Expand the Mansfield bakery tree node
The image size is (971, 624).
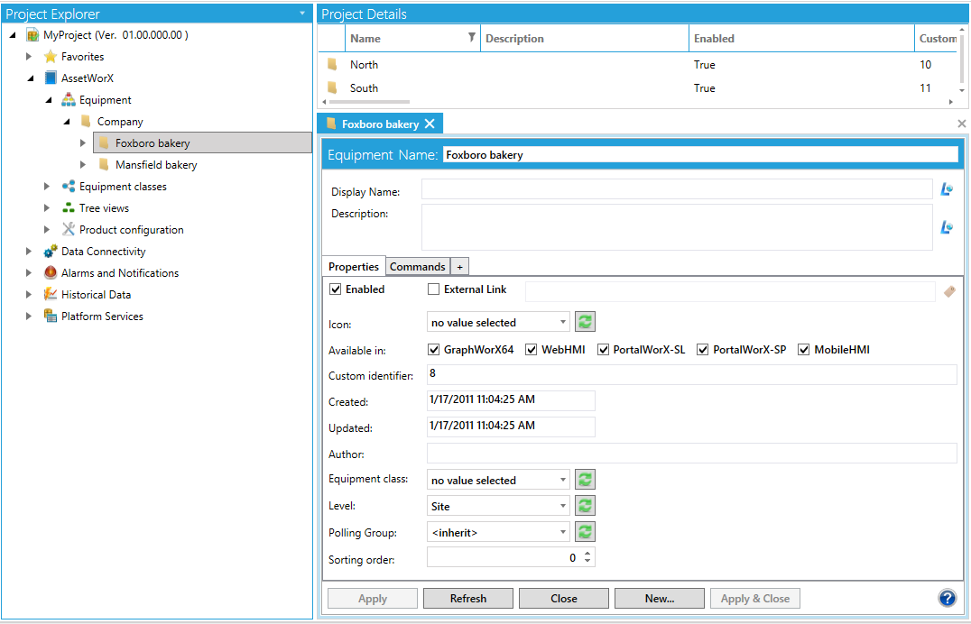(83, 165)
